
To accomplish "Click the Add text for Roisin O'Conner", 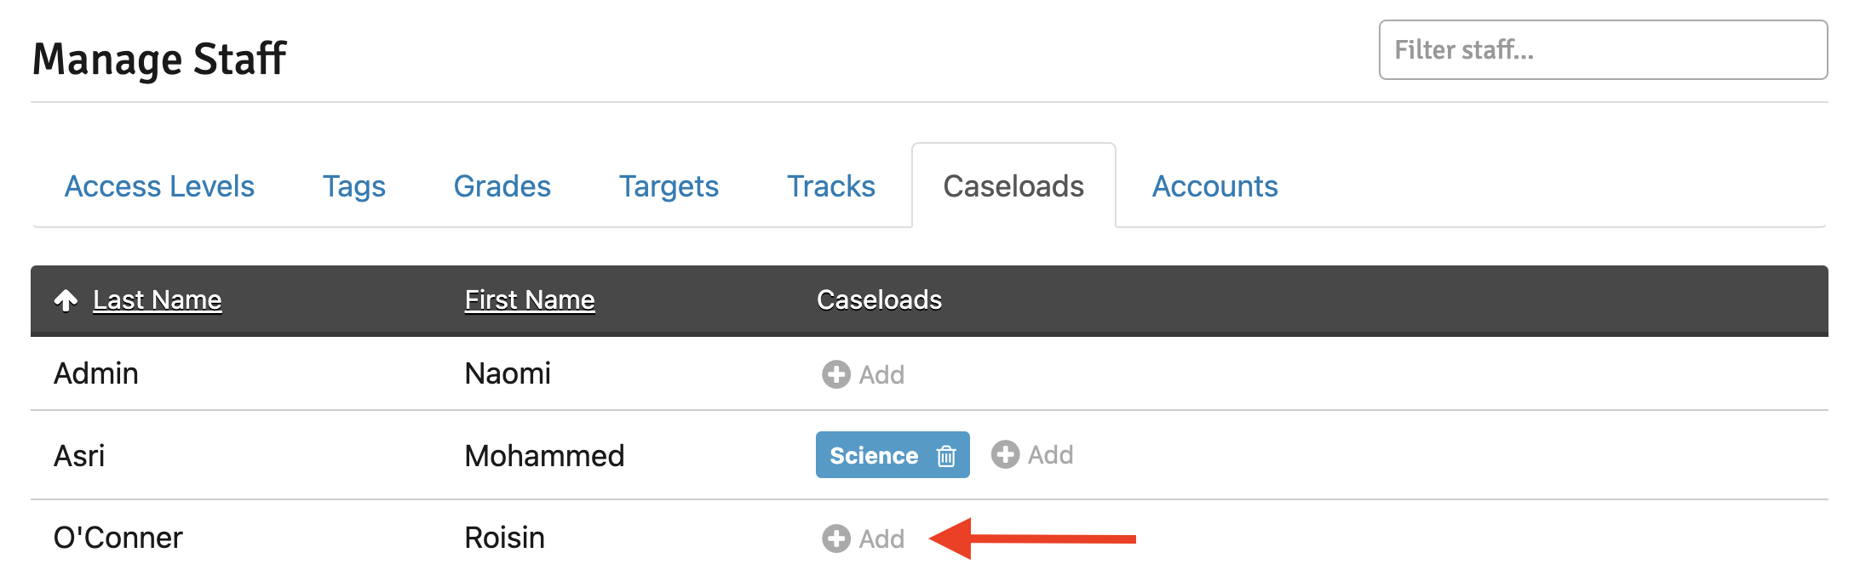I will tap(881, 539).
